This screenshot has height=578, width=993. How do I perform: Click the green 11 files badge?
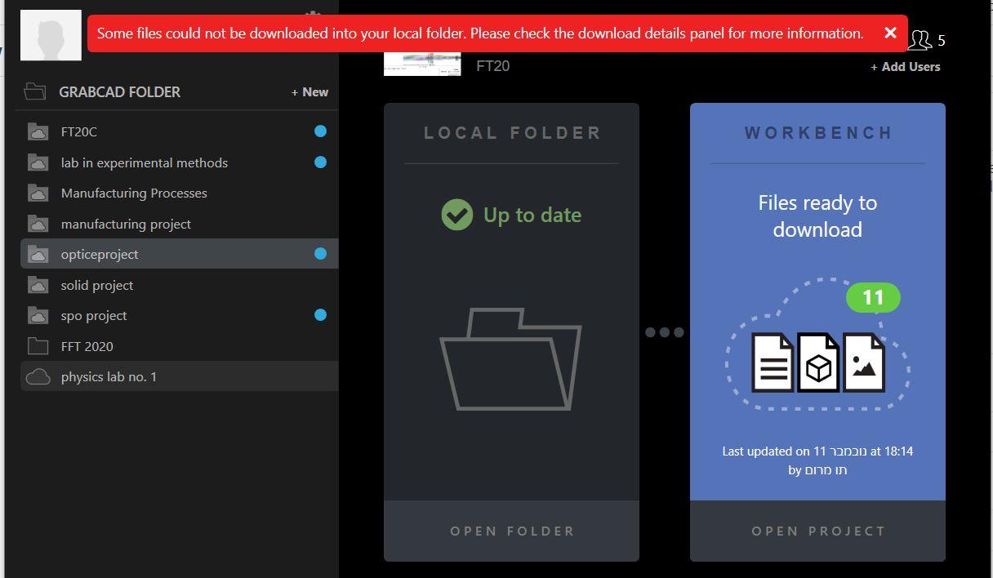[x=873, y=297]
